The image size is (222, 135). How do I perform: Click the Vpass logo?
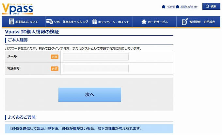click(17, 8)
